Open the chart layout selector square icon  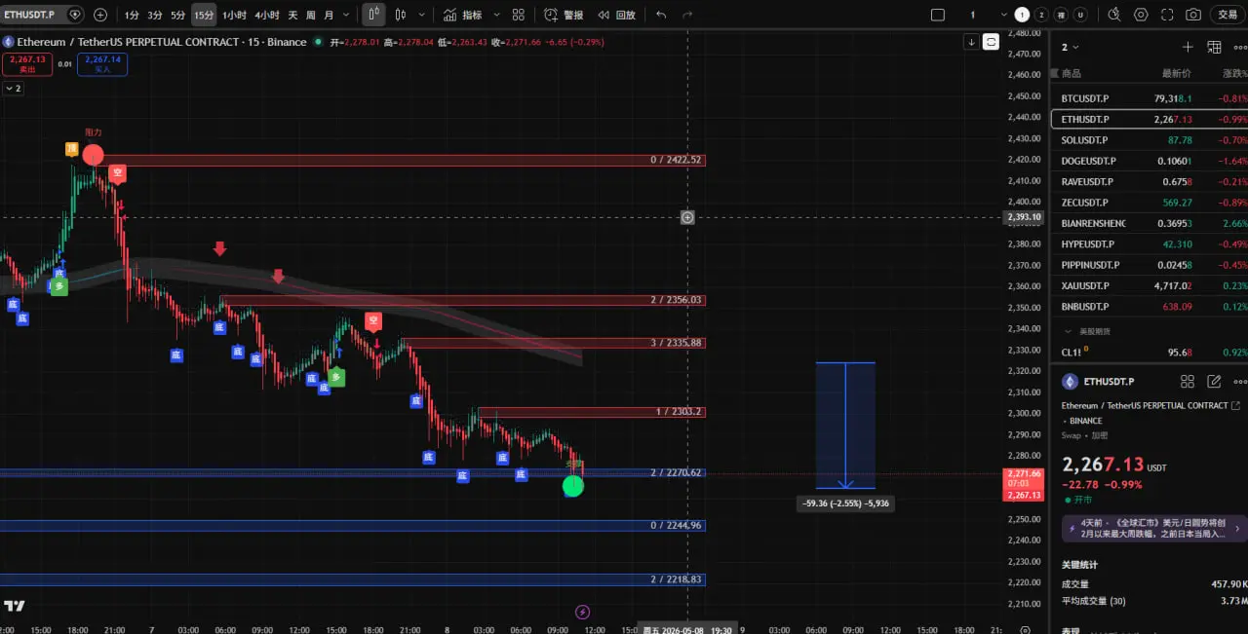[938, 15]
